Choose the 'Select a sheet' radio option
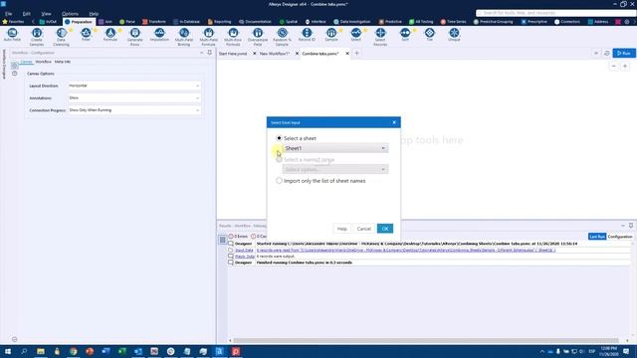This screenshot has width=637, height=358. (x=279, y=138)
